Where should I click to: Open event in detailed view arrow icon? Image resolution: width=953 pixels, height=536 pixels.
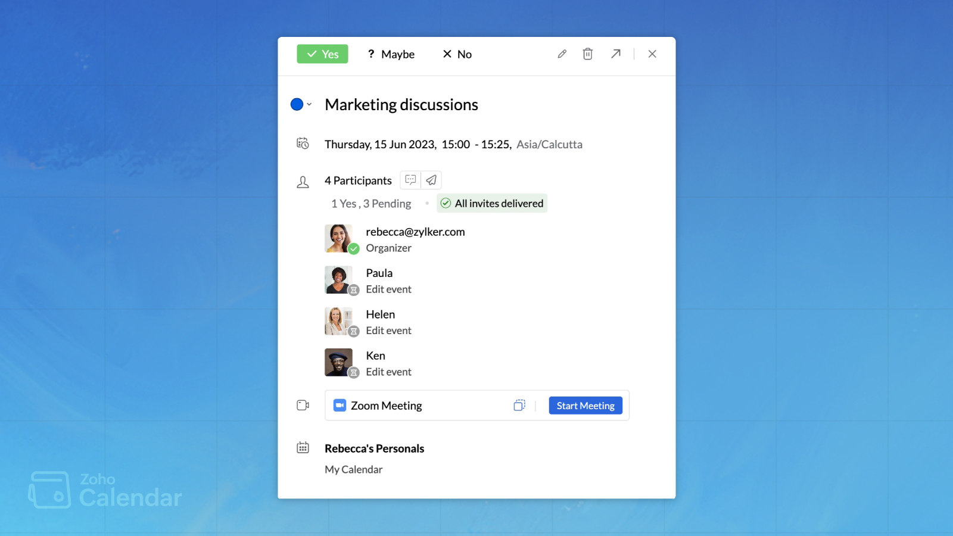616,54
